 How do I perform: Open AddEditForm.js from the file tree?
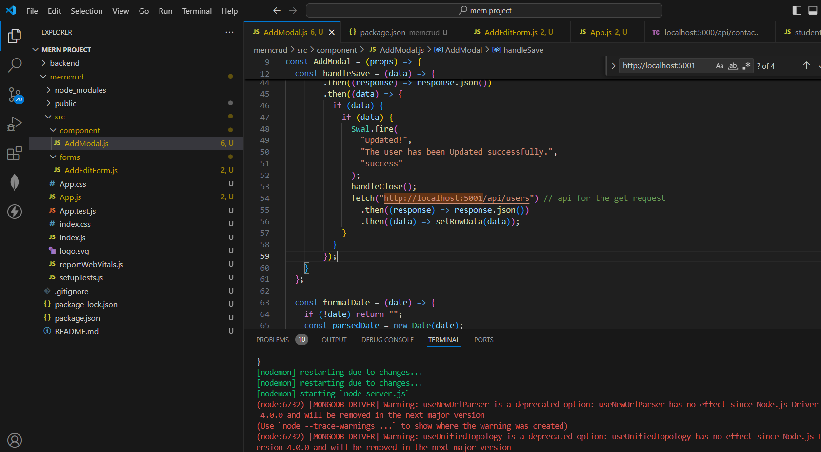pos(91,170)
